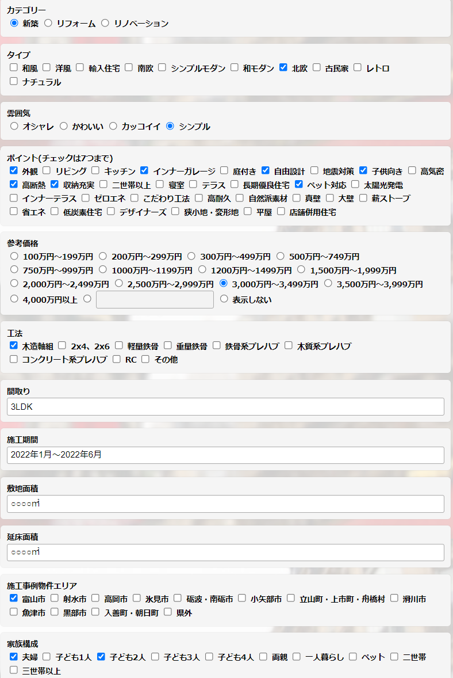Viewport: 453px width, 678px height.
Task: Select the リフォーム category radio button
Action: pos(48,23)
